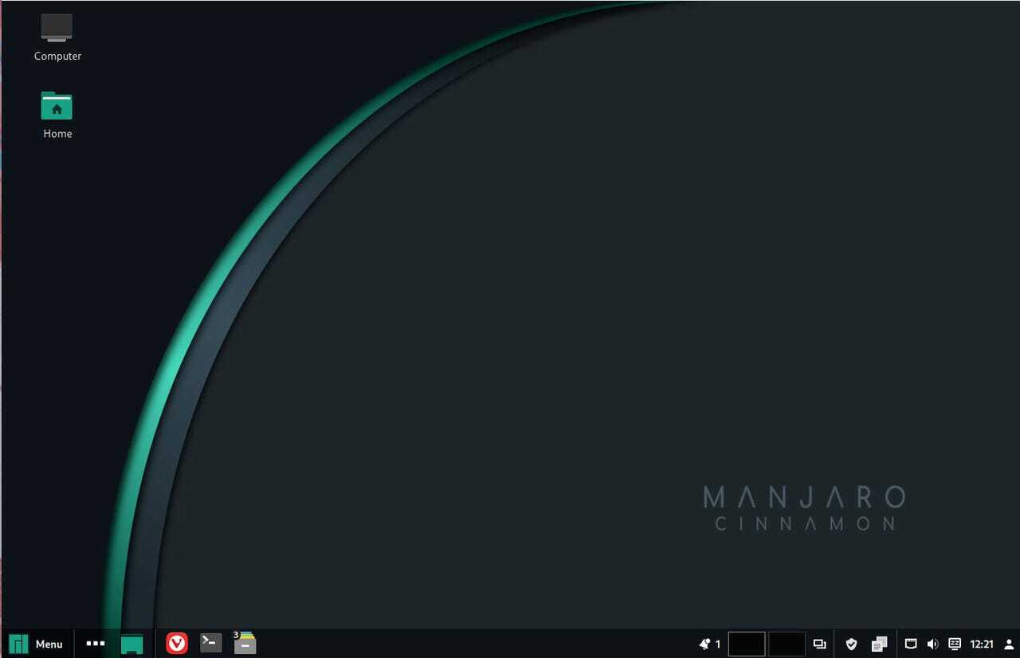Screen dimensions: 1020x658
Task: Click the sleeping monitor power tray icon
Action: (x=955, y=644)
